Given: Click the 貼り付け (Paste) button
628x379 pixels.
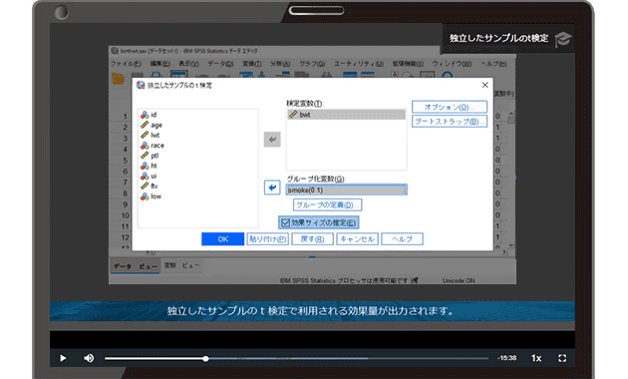Looking at the screenshot, I should coord(267,239).
